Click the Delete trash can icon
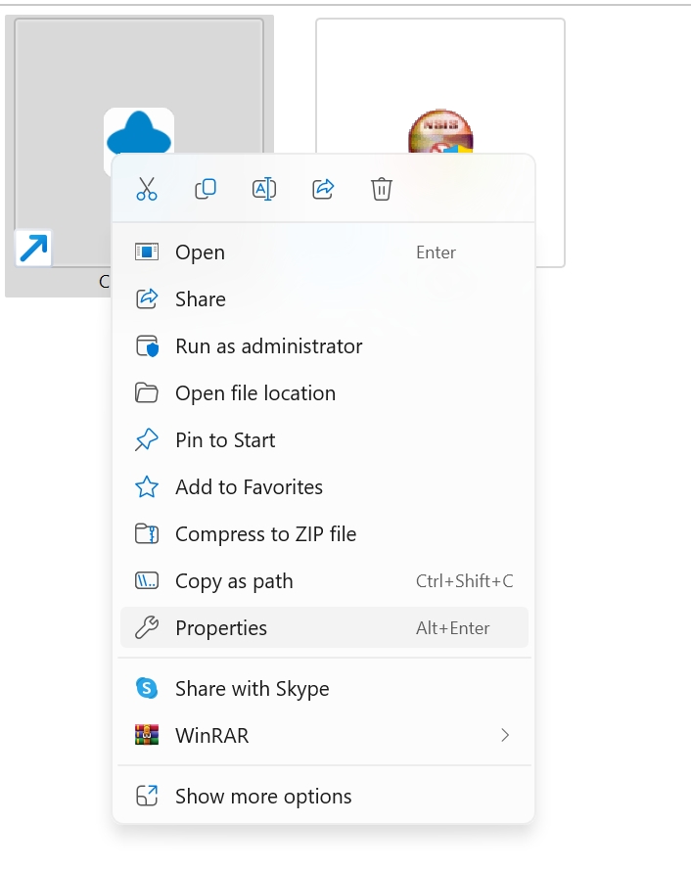This screenshot has width=691, height=870. point(382,189)
